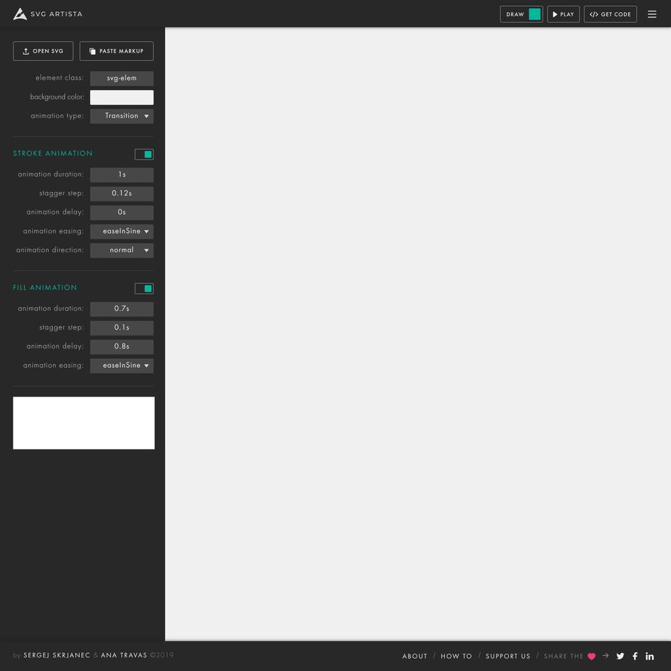The width and height of the screenshot is (671, 671).
Task: Click the SHARE THE footer text
Action: pos(563,656)
